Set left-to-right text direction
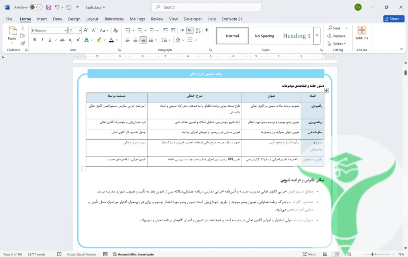408x257 pixels. (182, 30)
